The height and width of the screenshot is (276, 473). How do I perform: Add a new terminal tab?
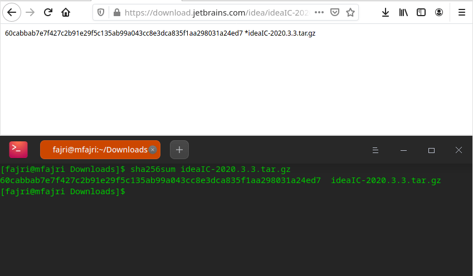tap(179, 150)
